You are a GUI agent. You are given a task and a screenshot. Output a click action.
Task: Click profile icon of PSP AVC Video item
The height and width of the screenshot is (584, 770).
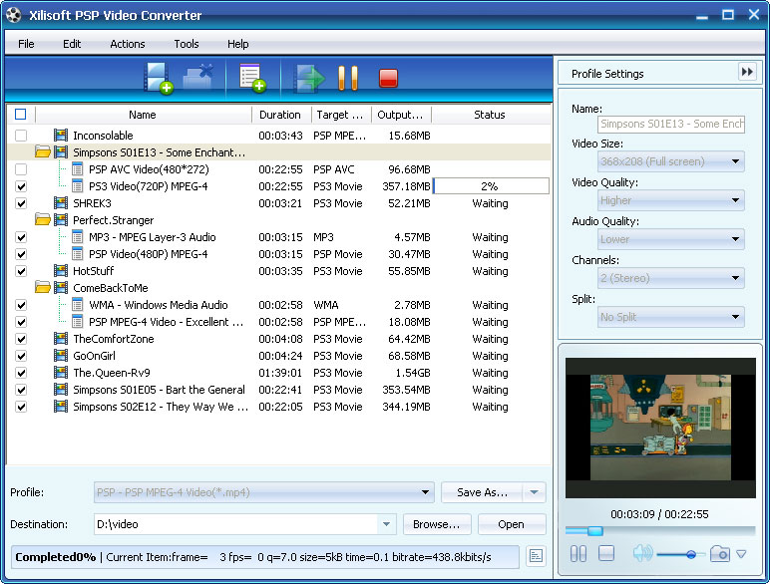77,169
